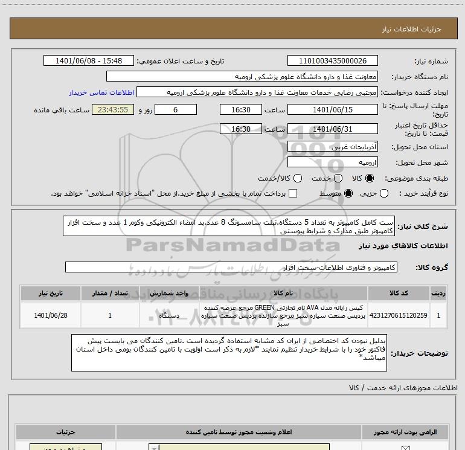The height and width of the screenshot is (450, 465).
Task: Select the کالا/خدمت category radio button
Action: tap(298, 178)
